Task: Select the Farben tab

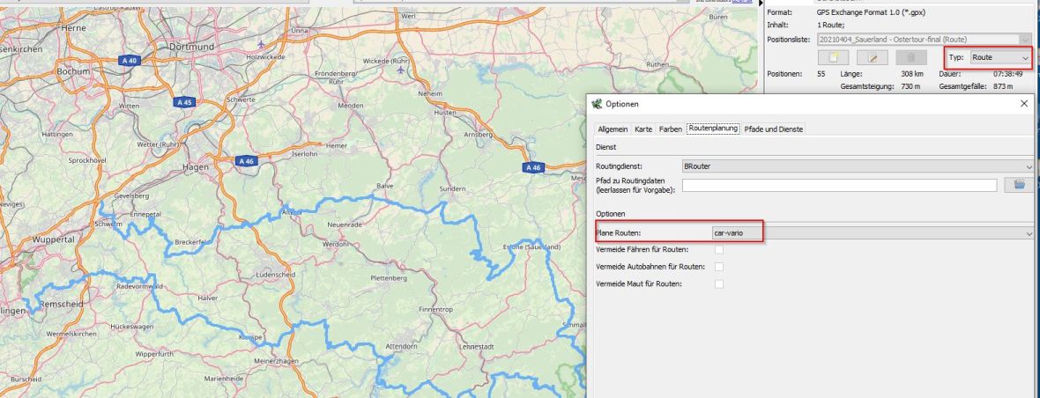Action: click(670, 129)
